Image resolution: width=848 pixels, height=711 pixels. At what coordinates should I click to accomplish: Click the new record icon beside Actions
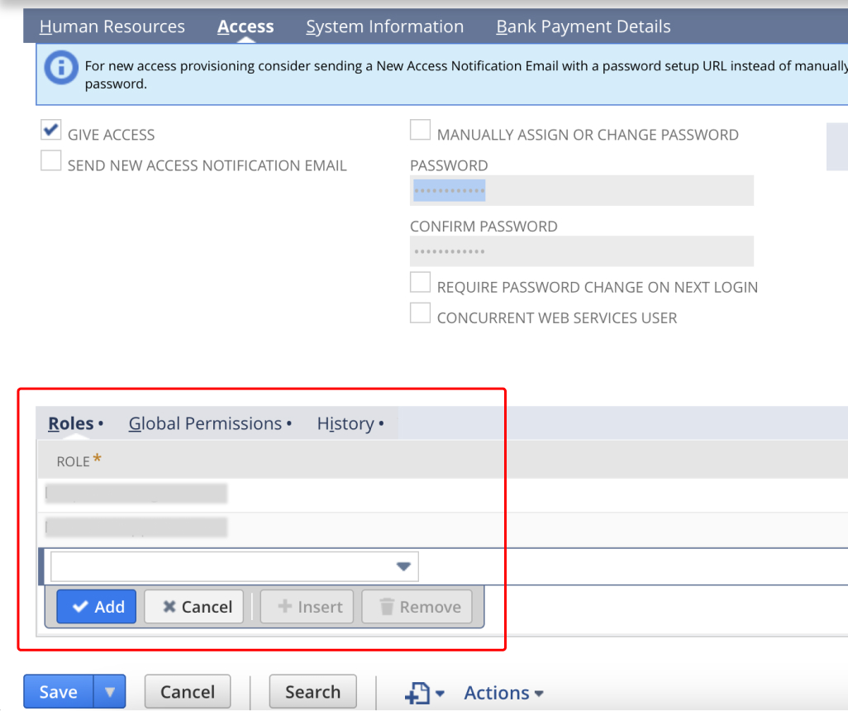tap(418, 693)
